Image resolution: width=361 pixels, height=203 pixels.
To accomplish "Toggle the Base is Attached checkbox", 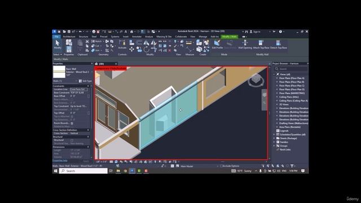I will click(72, 99).
